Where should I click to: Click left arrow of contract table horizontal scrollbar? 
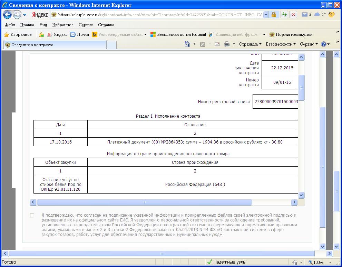click(x=33, y=202)
